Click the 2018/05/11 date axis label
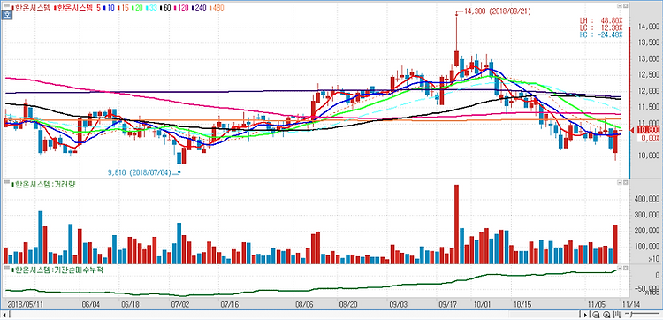This screenshot has height=320, width=663. pyautogui.click(x=26, y=303)
